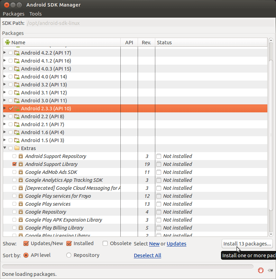Viewport: 276px width, 279px height.
Task: Expand the Android 3.2 (API 13) node
Action: [4, 84]
